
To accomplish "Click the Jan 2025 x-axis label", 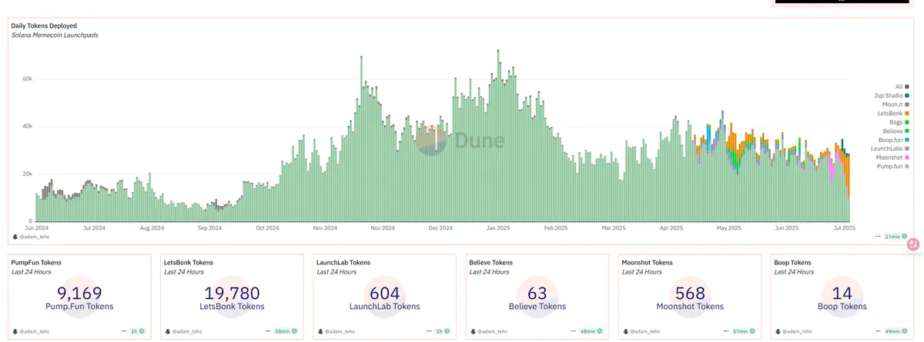I will click(498, 228).
